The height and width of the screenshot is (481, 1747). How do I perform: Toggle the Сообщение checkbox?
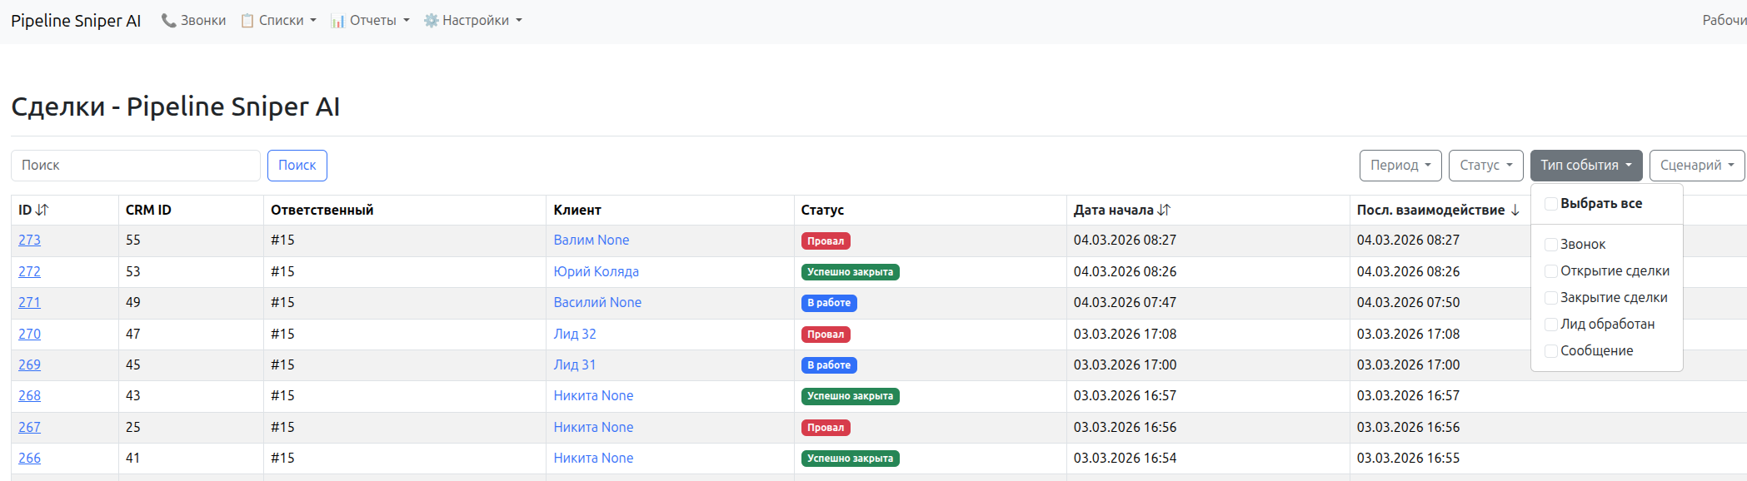[1551, 351]
